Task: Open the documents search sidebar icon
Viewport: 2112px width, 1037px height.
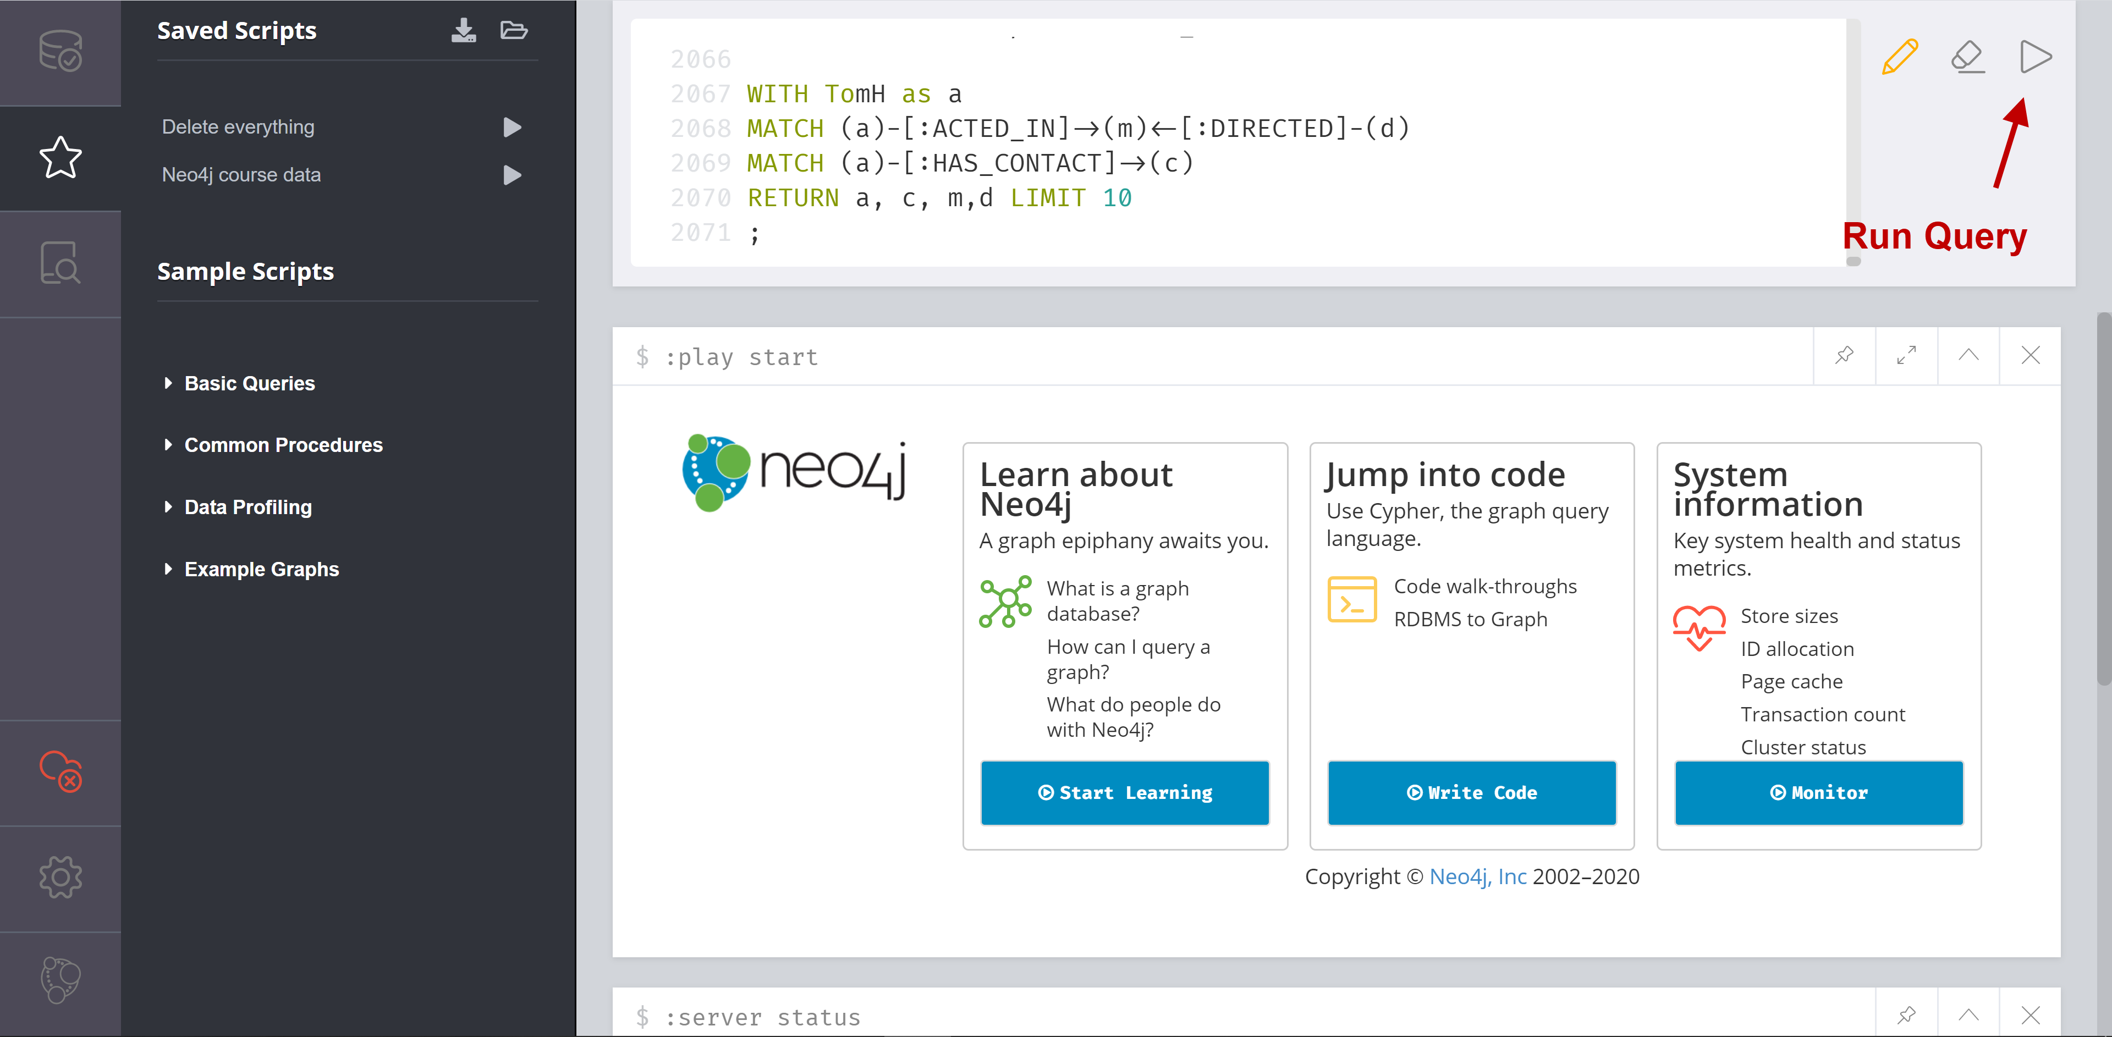Action: click(x=61, y=263)
